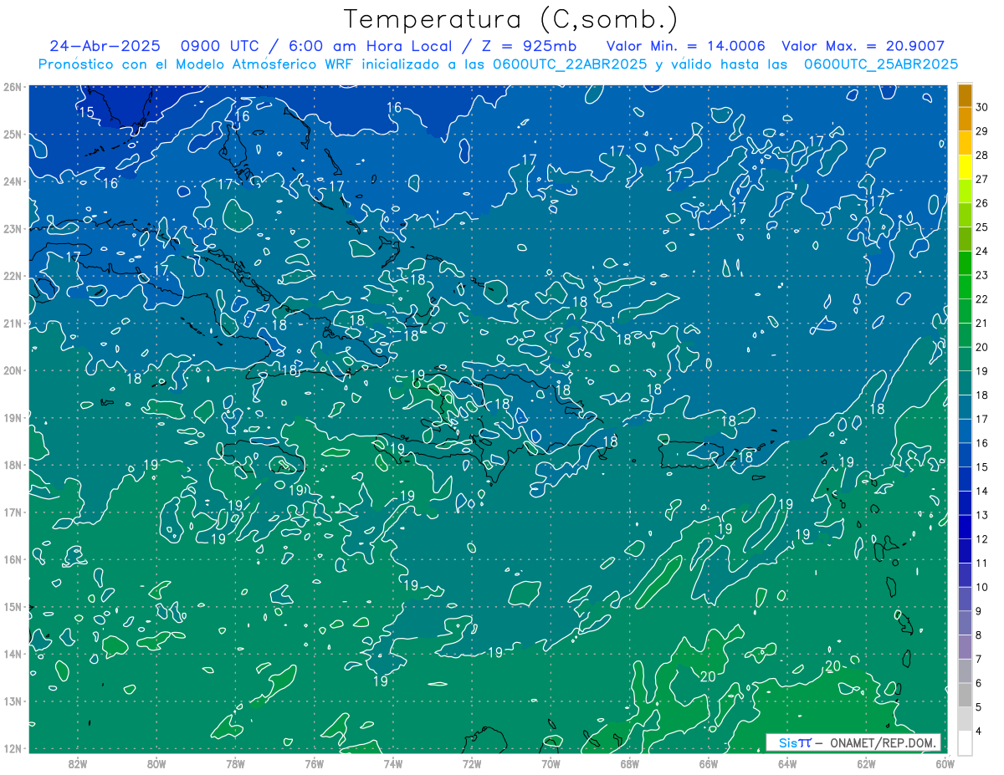Click the "76W" longitude axis label
The width and height of the screenshot is (1004, 775).
pos(314,762)
